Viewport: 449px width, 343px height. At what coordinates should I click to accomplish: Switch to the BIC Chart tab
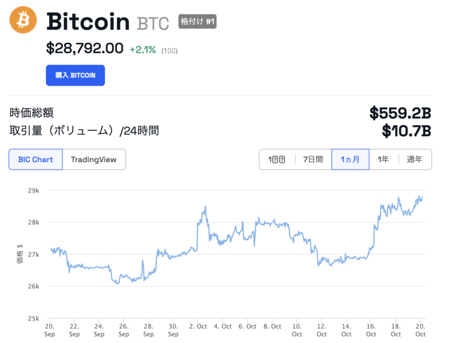pos(35,159)
